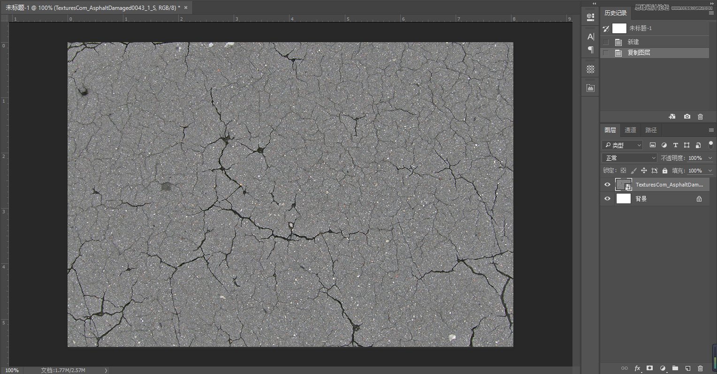Hide the TexturesCom_AsphaltDam layer
Viewport: 717px width, 374px height.
(x=607, y=185)
